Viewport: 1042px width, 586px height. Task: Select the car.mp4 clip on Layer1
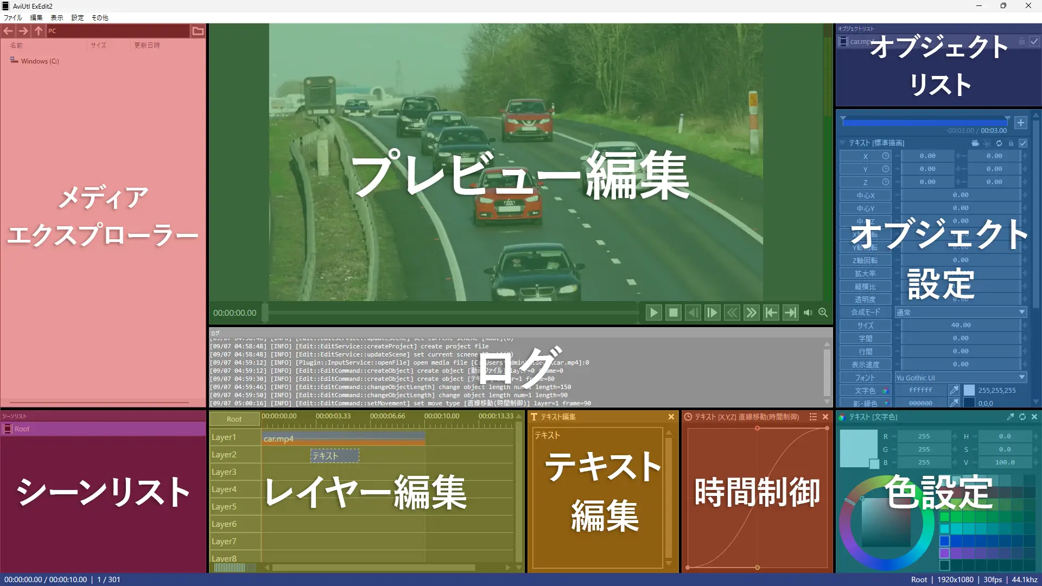point(343,438)
